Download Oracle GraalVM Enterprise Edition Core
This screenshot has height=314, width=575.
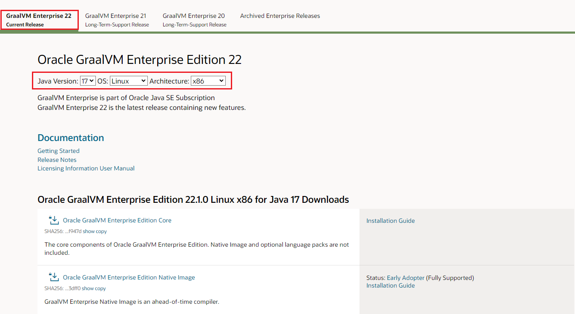117,220
